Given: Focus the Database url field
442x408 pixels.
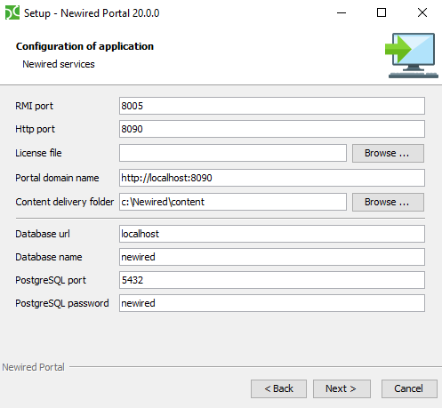Looking at the screenshot, I should point(272,234).
